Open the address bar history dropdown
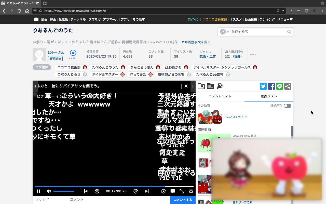326x204 pixels. (283, 11)
